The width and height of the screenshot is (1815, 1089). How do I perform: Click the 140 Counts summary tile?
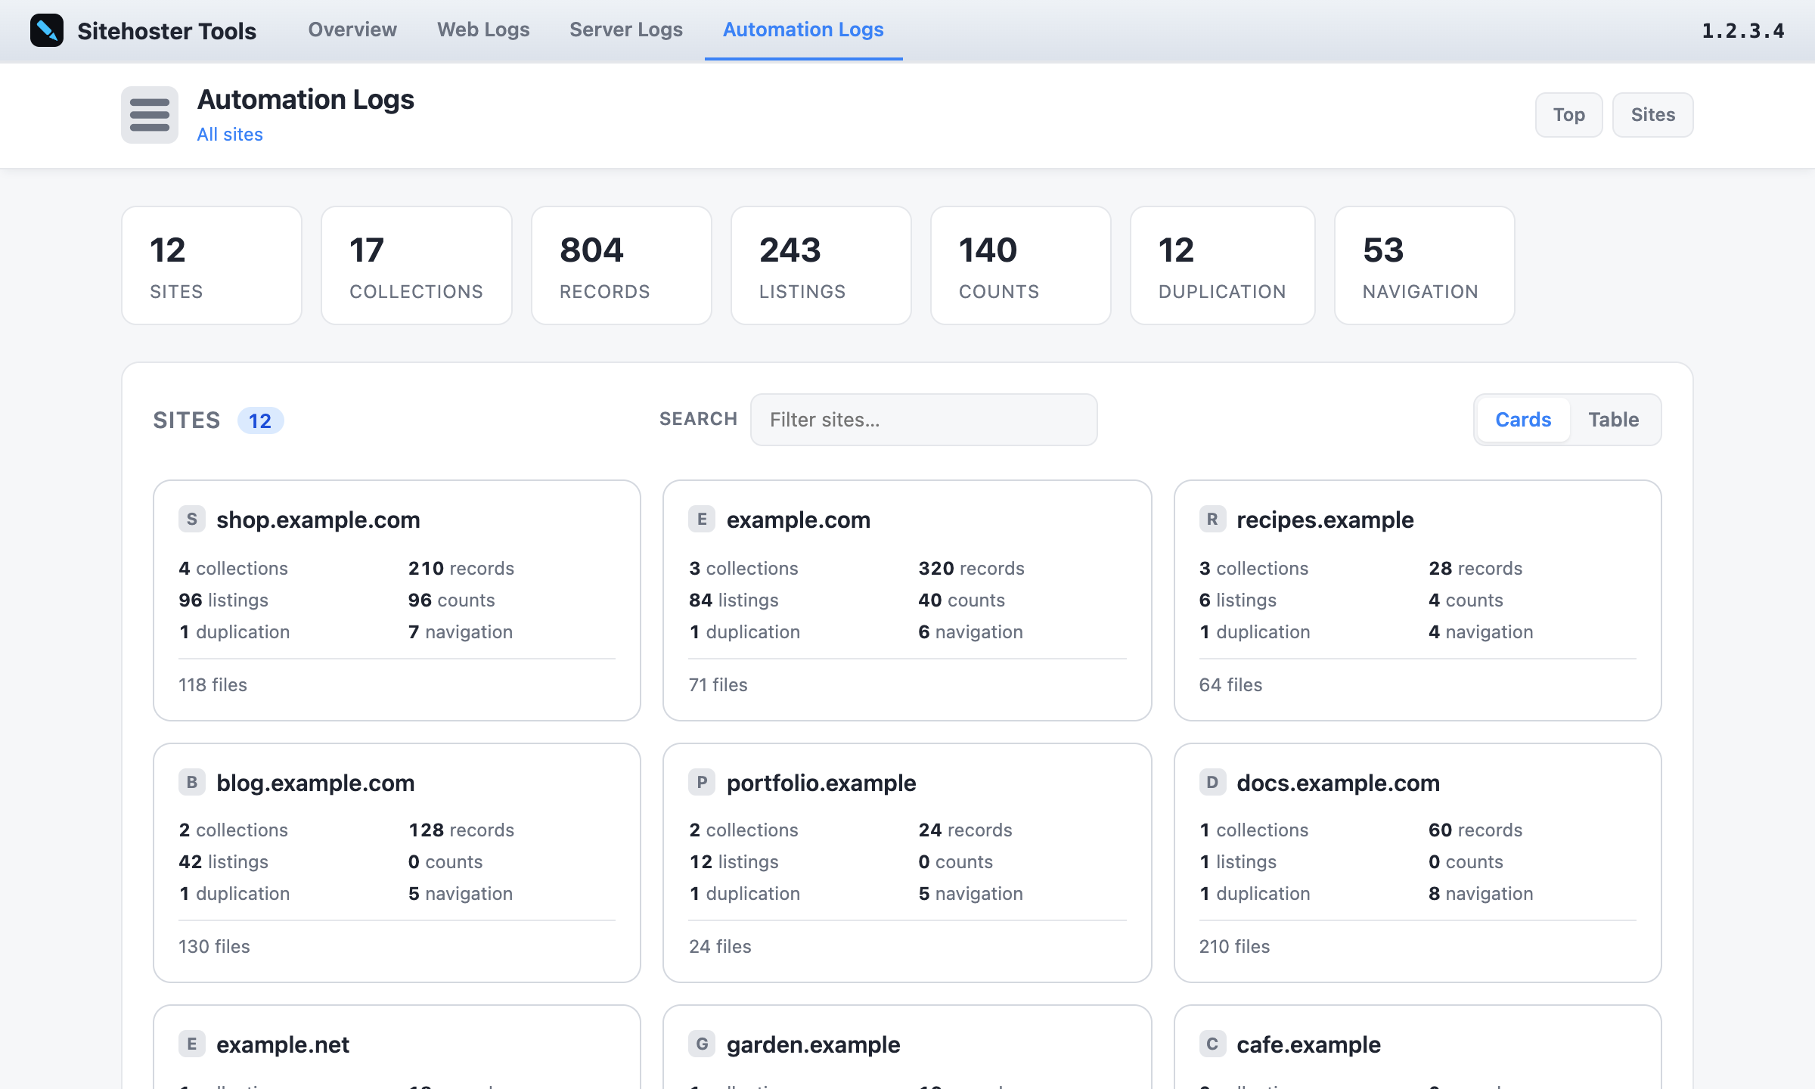coord(1021,265)
